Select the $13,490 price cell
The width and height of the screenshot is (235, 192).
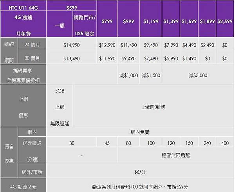pos(72,56)
